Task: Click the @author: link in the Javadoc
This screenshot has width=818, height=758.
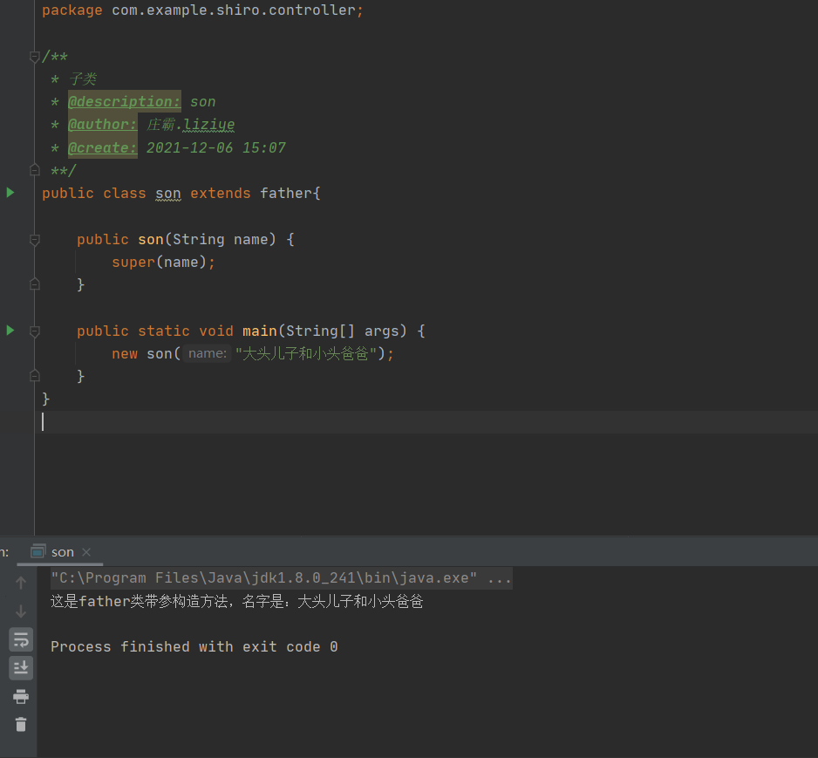Action: pyautogui.click(x=102, y=124)
